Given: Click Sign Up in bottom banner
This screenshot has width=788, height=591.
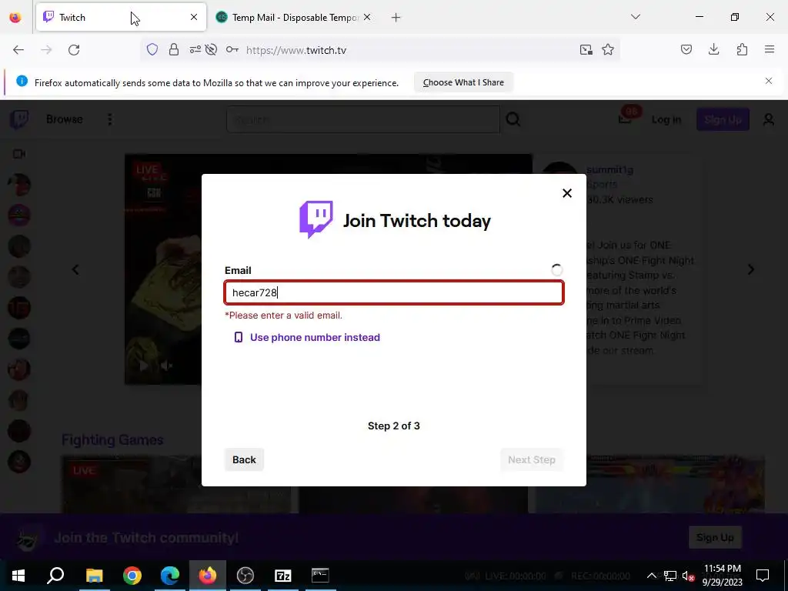Looking at the screenshot, I should coord(715,537).
